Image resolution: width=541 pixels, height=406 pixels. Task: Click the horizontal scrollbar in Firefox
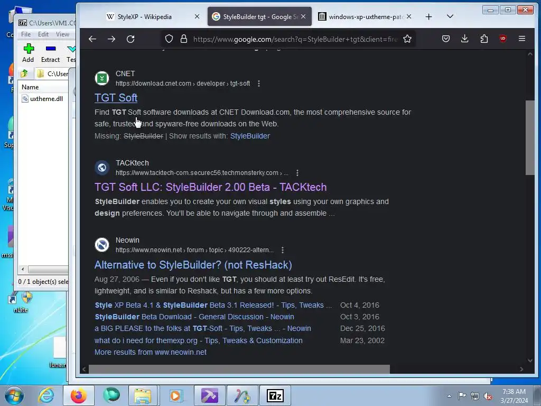[239, 369]
